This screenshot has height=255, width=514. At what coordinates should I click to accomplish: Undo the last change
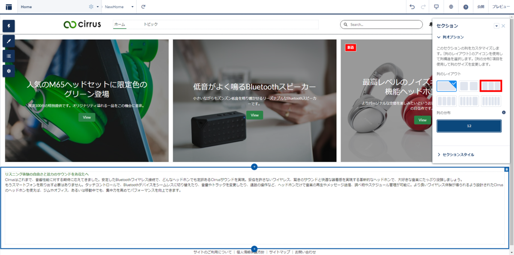click(x=412, y=7)
